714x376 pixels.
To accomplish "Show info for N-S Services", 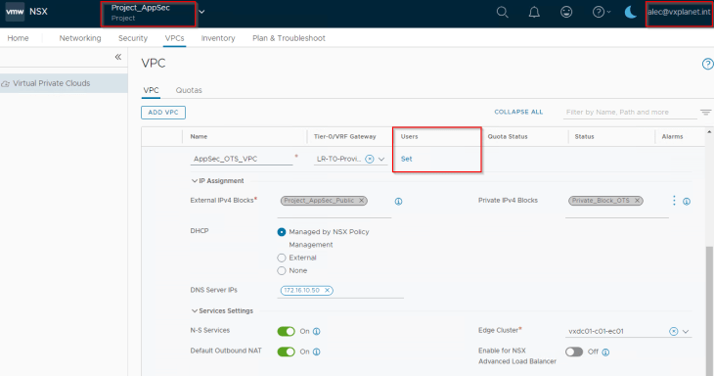I will click(317, 331).
